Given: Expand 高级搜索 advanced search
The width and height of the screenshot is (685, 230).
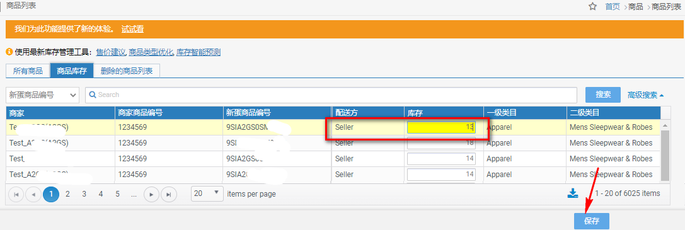Looking at the screenshot, I should [646, 95].
